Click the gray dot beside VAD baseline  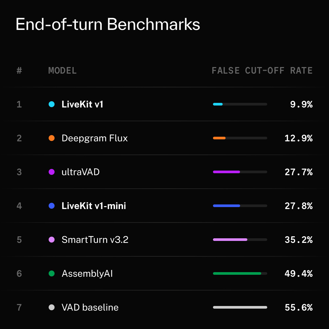click(52, 307)
